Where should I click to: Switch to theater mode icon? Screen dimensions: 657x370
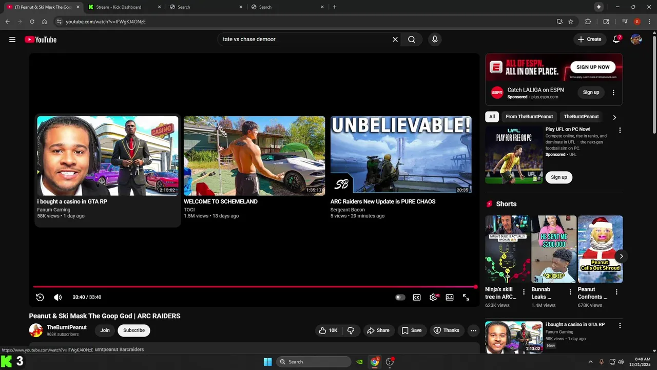pos(450,297)
